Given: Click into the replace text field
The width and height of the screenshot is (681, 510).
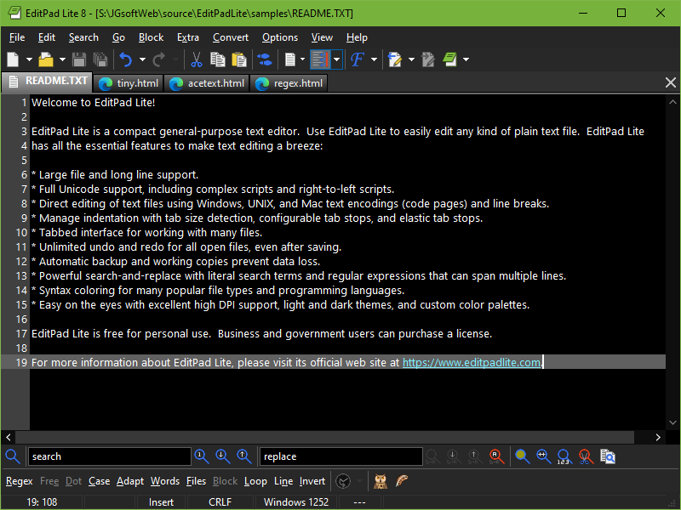Looking at the screenshot, I should tap(341, 456).
